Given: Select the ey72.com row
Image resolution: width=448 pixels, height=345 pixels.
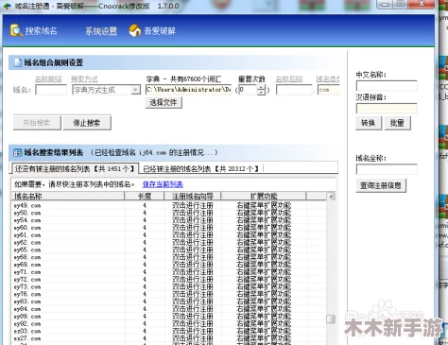Looking at the screenshot, I should pyautogui.click(x=169, y=280).
